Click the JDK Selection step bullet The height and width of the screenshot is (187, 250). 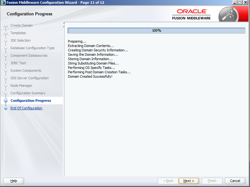[x=5, y=40]
